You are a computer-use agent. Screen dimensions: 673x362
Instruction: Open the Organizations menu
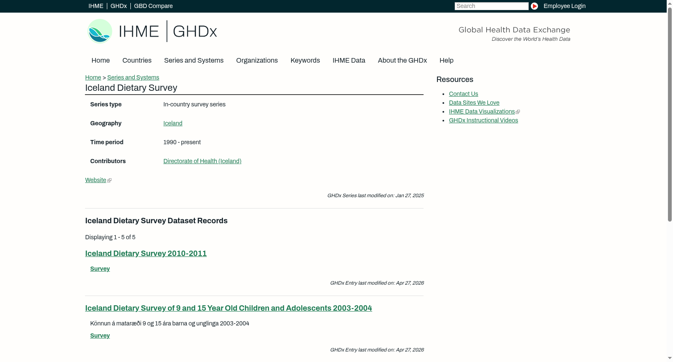click(257, 61)
